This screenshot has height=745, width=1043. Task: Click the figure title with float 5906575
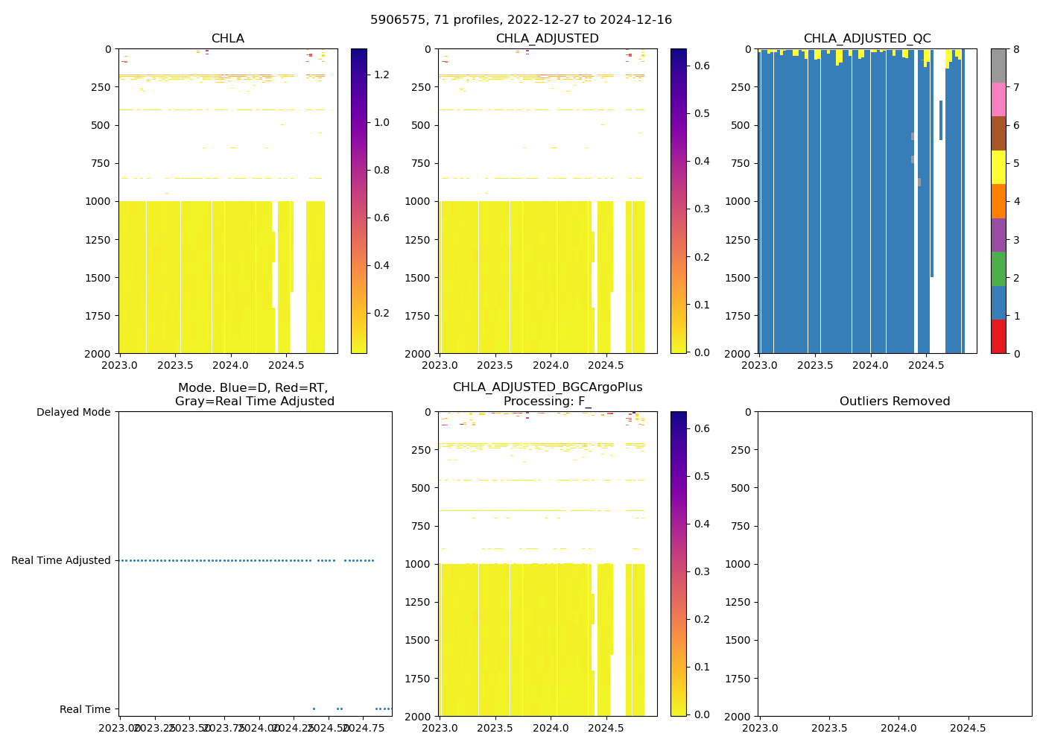[x=521, y=20]
